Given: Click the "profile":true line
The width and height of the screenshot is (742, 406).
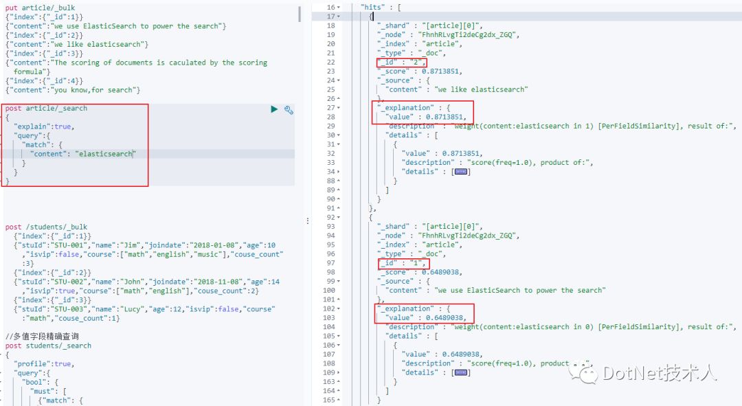Looking at the screenshot, I should coord(44,364).
